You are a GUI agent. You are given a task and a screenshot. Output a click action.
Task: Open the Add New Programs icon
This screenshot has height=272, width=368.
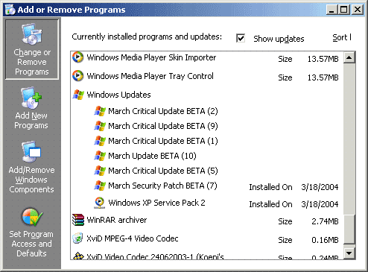pos(31,98)
